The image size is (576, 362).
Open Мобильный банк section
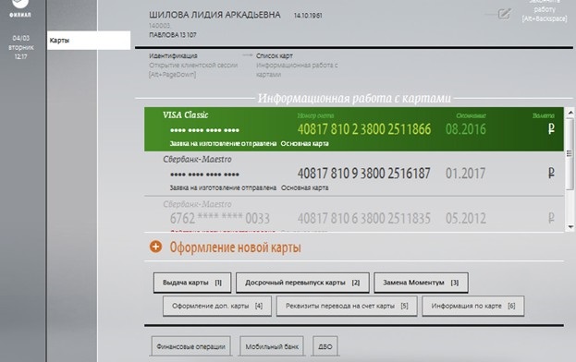[x=272, y=346]
